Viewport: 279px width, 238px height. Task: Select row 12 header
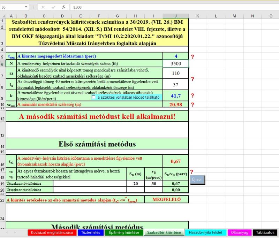[3, 116]
